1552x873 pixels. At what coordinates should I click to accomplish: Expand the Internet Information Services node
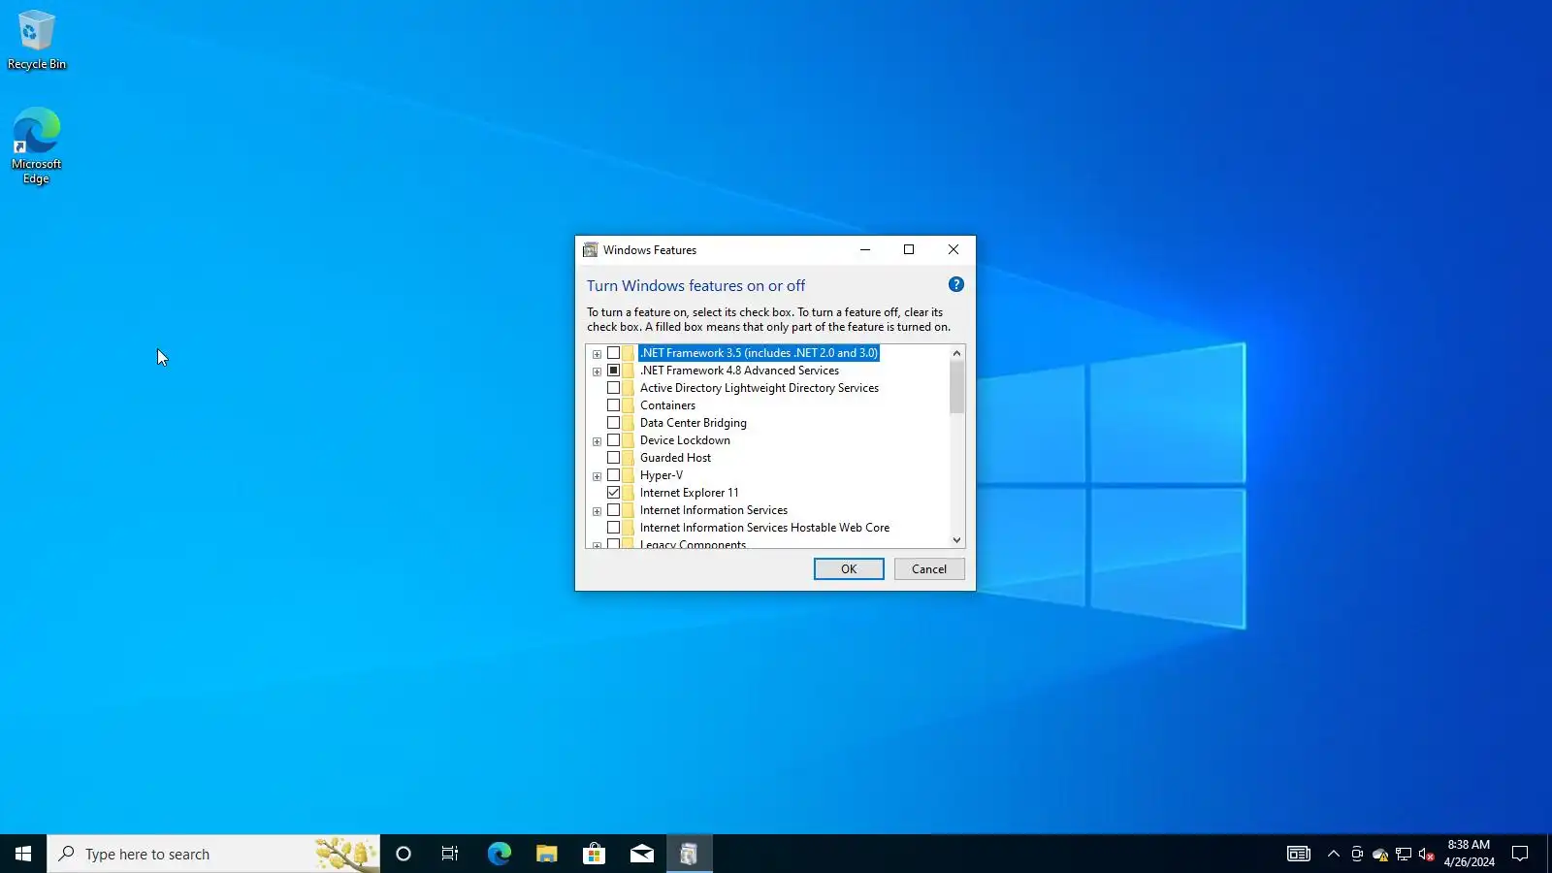point(597,511)
